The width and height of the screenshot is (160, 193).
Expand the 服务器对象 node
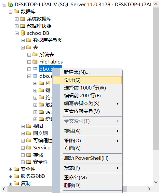tap(10, 176)
